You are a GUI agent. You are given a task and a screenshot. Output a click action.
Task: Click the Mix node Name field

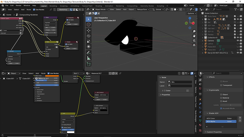click(x=180, y=82)
